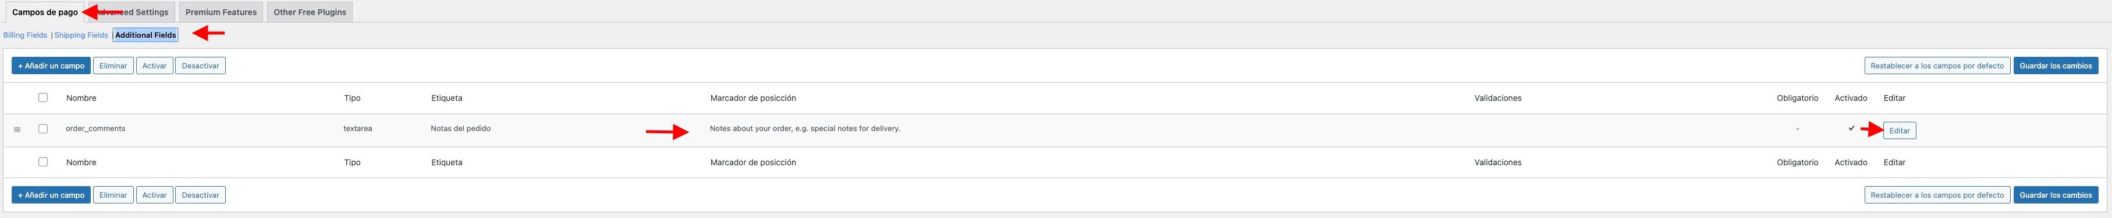This screenshot has height=218, width=2112.
Task: Go to Shipping Fields section
Action: pos(81,35)
